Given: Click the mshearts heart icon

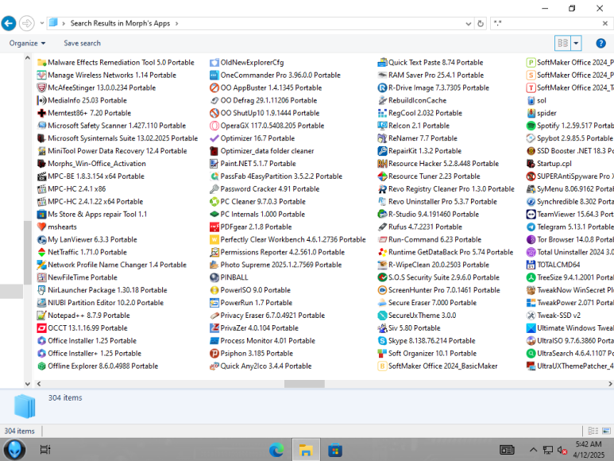Looking at the screenshot, I should coord(41,227).
